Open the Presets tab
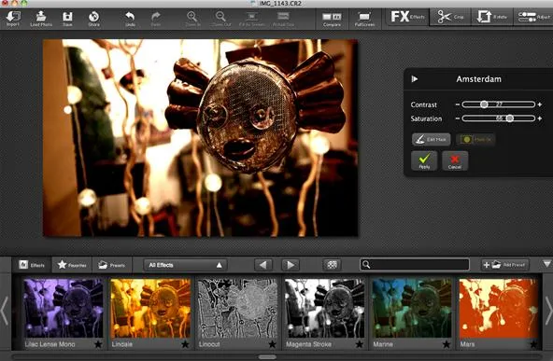This screenshot has width=553, height=361. point(112,265)
